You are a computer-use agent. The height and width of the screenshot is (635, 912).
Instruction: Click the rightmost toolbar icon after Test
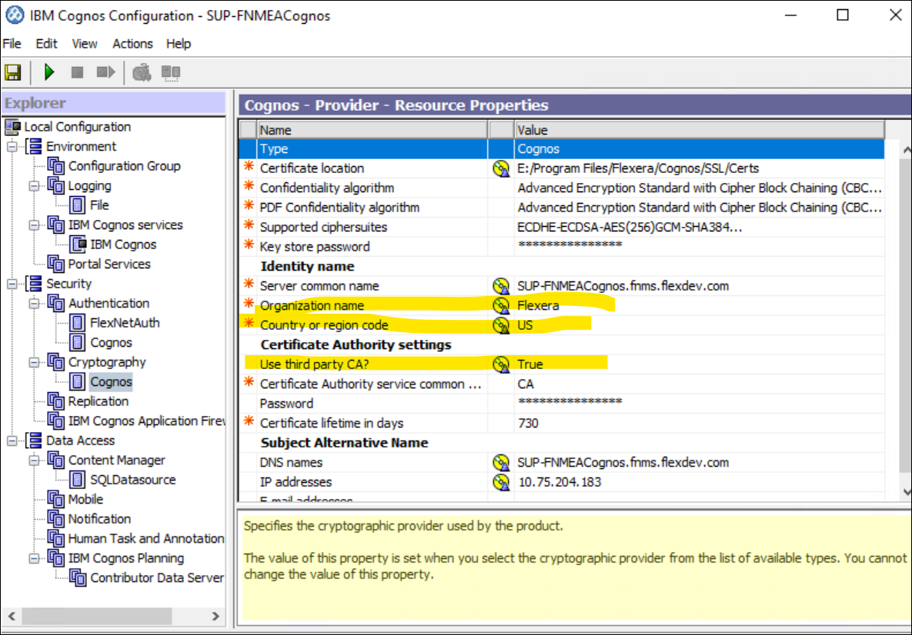170,73
